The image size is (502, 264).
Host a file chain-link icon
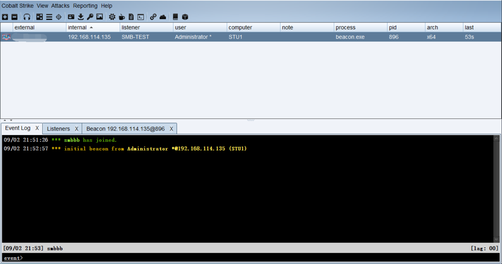[x=153, y=17]
